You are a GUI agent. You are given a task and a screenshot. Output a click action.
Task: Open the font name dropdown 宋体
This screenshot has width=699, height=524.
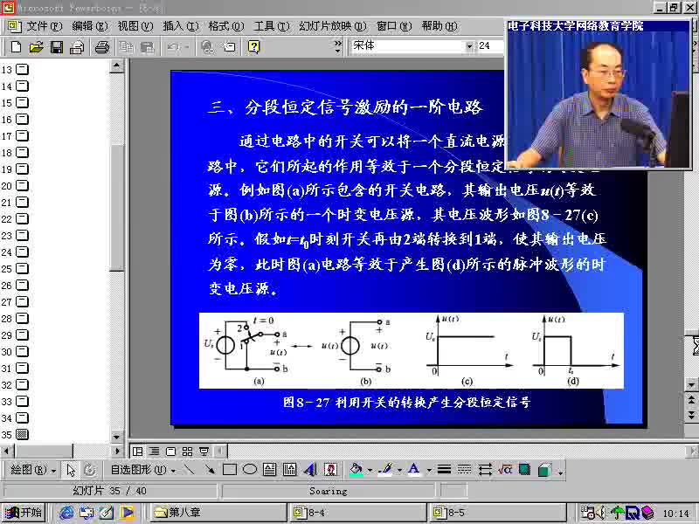pyautogui.click(x=469, y=46)
